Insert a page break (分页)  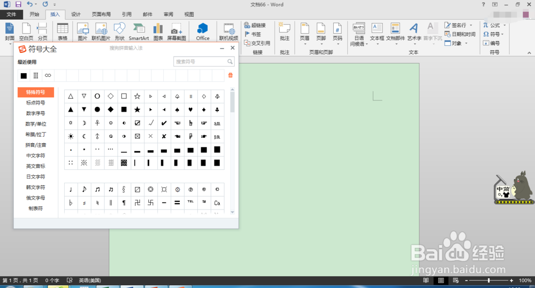(42, 32)
